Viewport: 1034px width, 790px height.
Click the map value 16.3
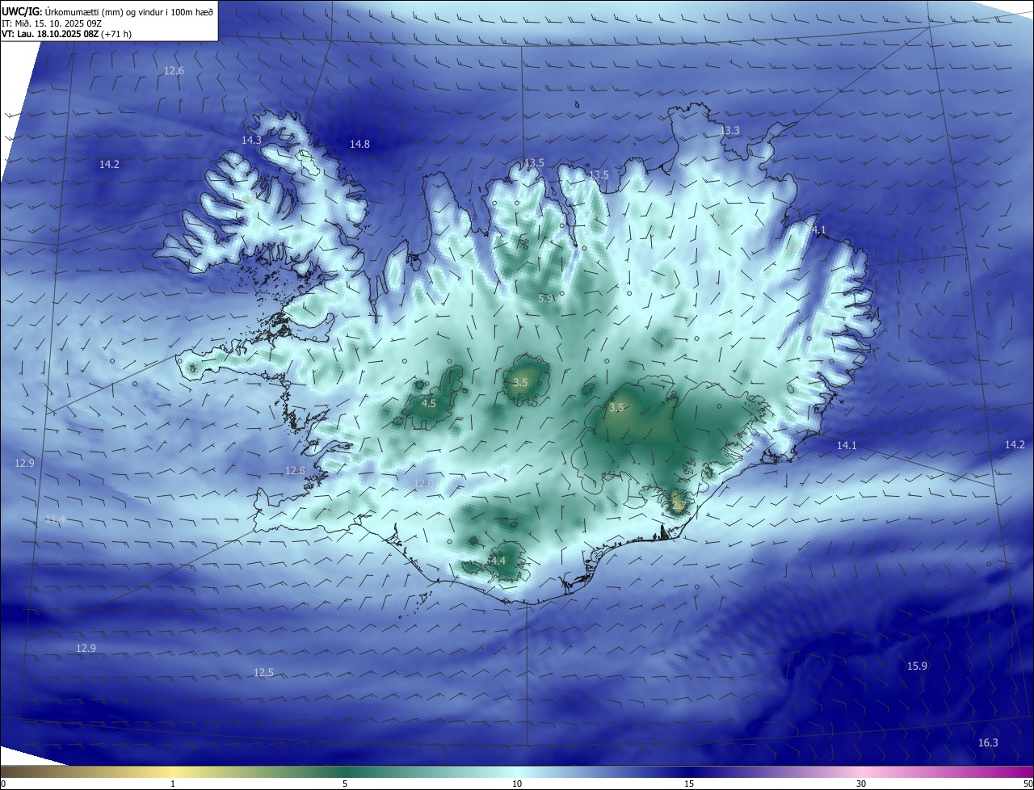[x=988, y=743]
